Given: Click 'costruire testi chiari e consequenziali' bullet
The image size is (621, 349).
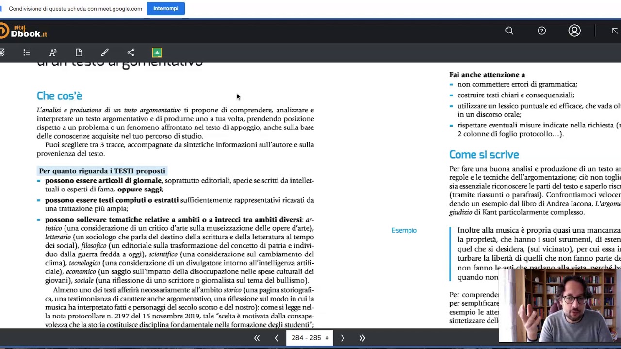Looking at the screenshot, I should tap(516, 95).
